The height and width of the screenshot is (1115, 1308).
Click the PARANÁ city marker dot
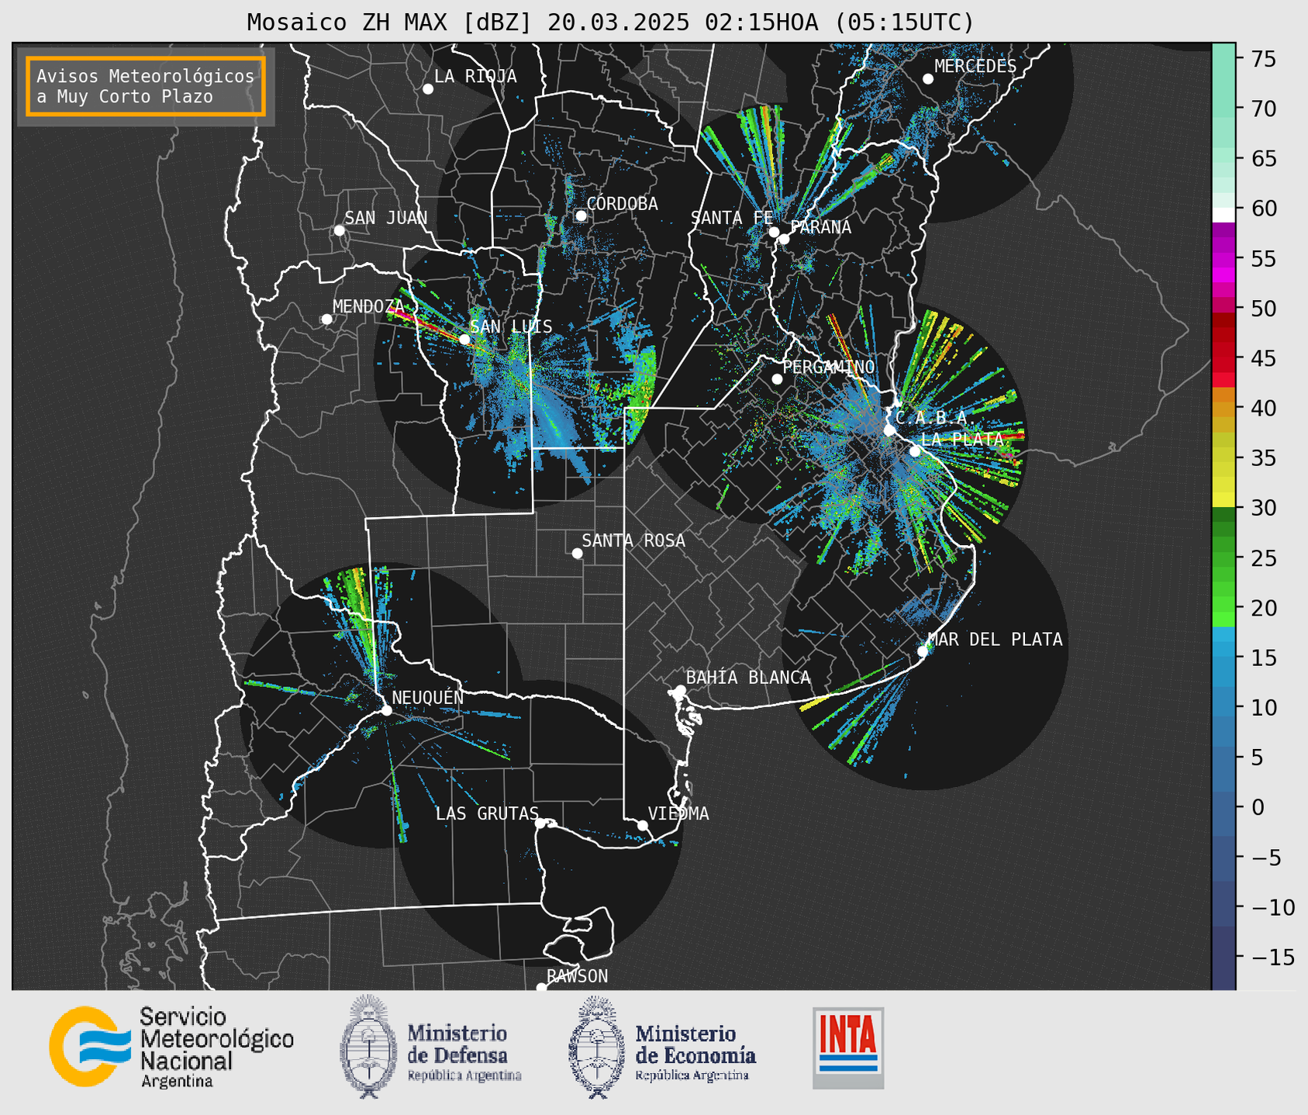click(784, 239)
